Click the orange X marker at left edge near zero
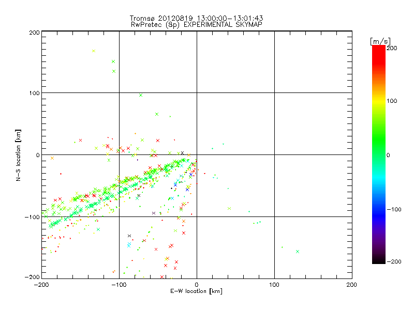Viewport: 414px width, 310px height. (x=52, y=158)
